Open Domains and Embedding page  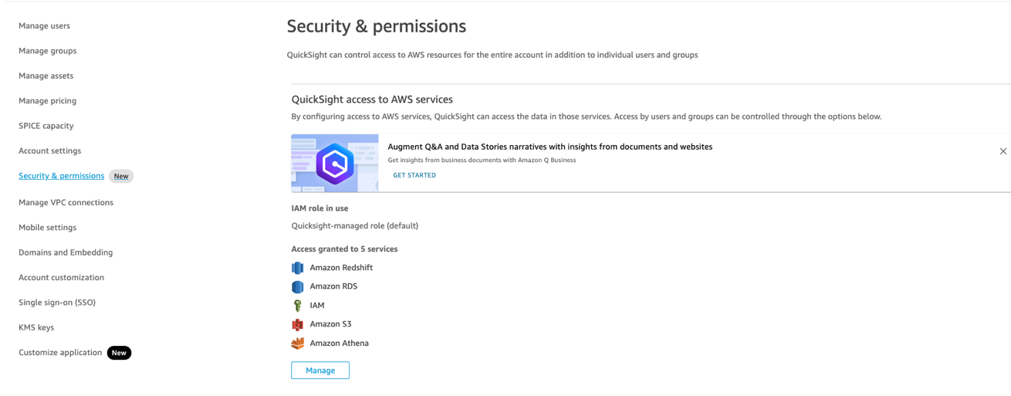[66, 252]
